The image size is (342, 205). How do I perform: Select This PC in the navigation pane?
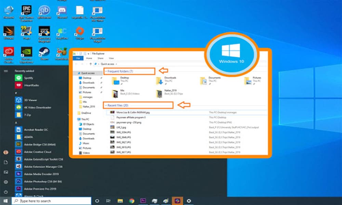tap(83, 119)
